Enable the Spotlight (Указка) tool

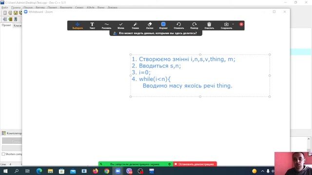click(136, 26)
